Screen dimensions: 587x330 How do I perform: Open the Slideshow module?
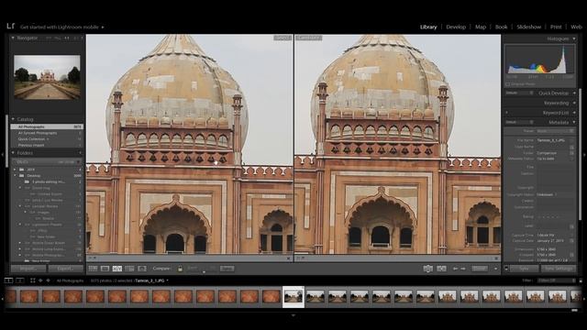[528, 27]
